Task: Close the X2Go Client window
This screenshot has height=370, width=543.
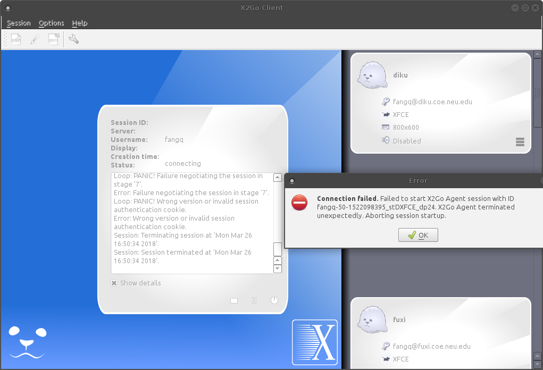Action: [x=536, y=7]
